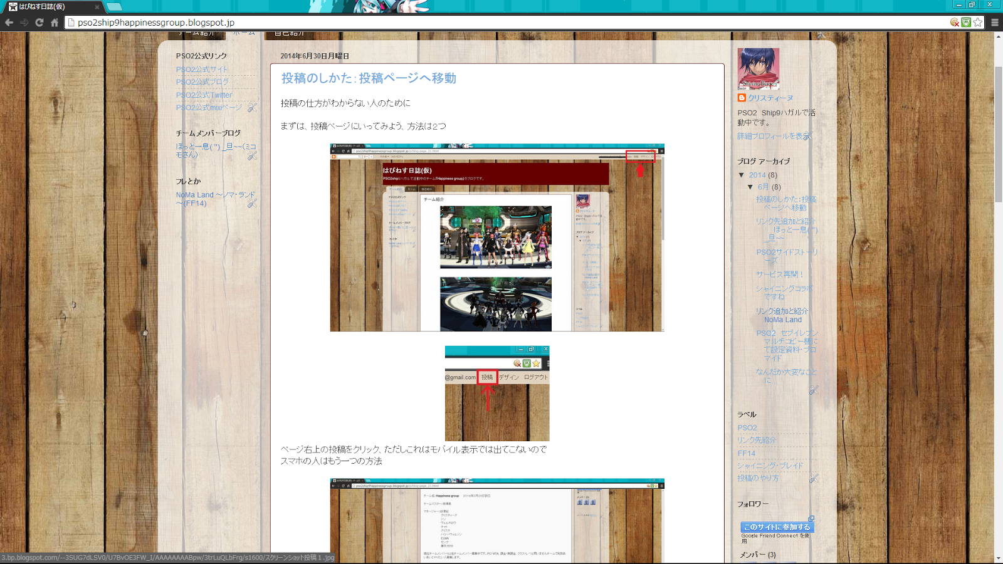Click the scrollbar up arrow
The width and height of the screenshot is (1003, 564).
(x=998, y=36)
